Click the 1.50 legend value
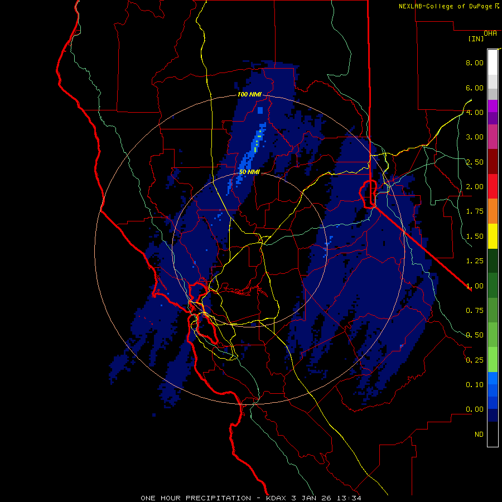 coord(475,236)
